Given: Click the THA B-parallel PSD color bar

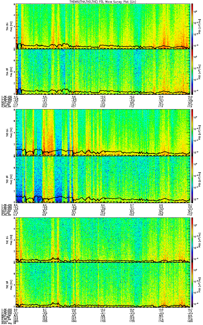Looking at the screenshot, I should 192,71.
